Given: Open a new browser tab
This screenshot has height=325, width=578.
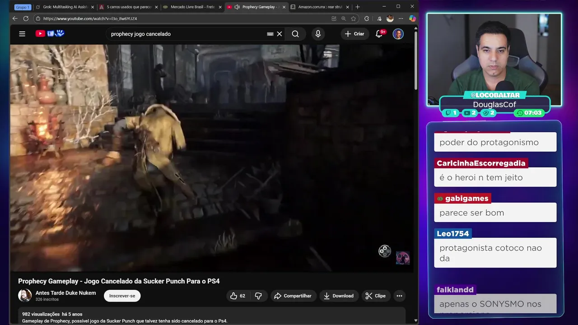Looking at the screenshot, I should point(358,7).
